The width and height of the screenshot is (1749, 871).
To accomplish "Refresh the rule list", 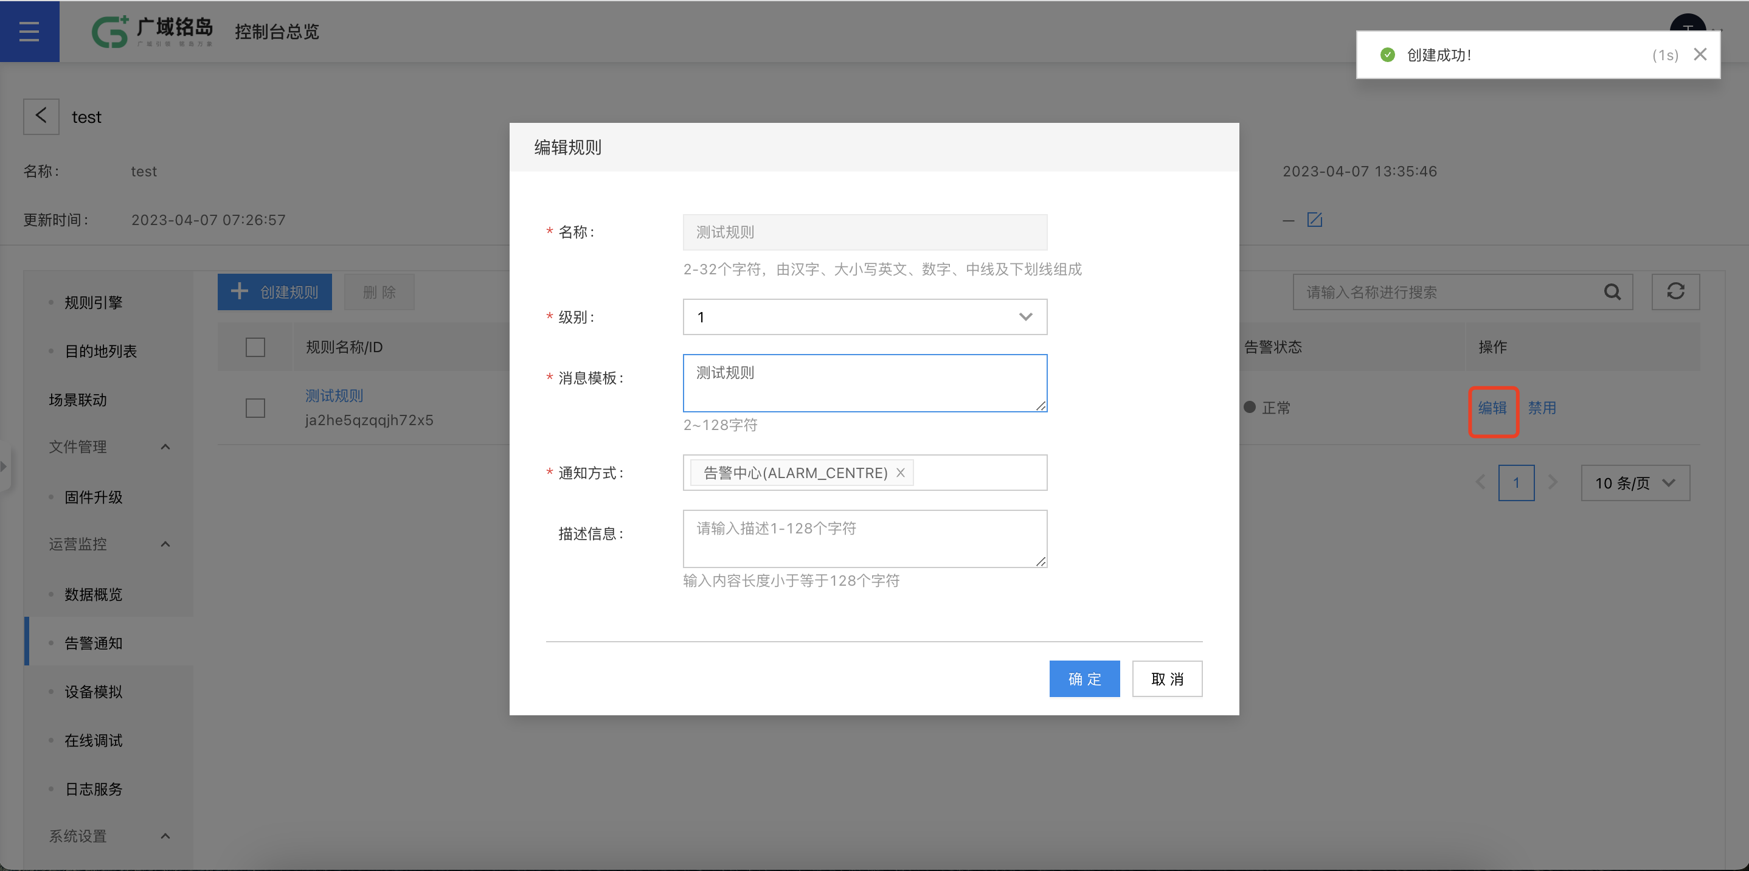I will (1675, 292).
